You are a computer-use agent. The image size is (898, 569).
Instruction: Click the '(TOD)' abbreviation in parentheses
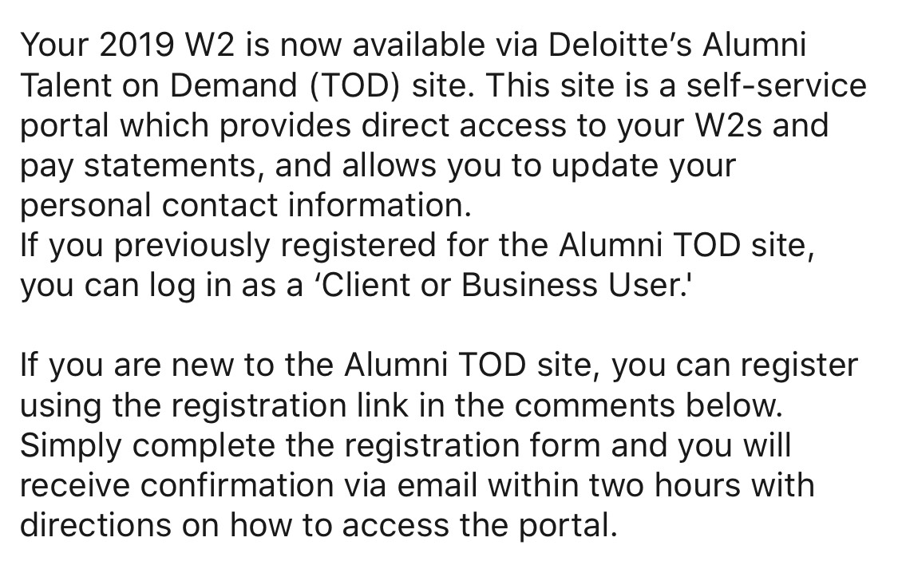tap(354, 86)
